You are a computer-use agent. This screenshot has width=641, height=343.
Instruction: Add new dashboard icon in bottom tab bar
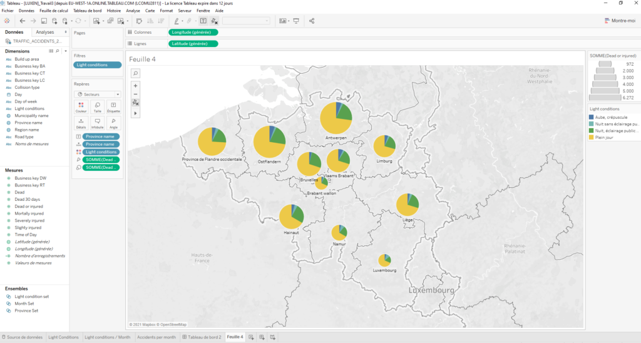(262, 337)
